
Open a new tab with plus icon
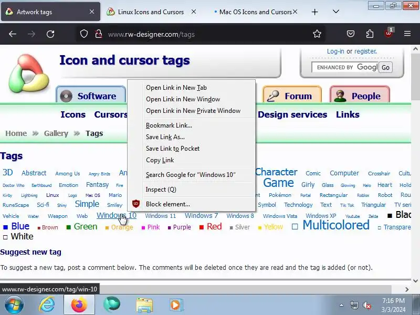[314, 12]
